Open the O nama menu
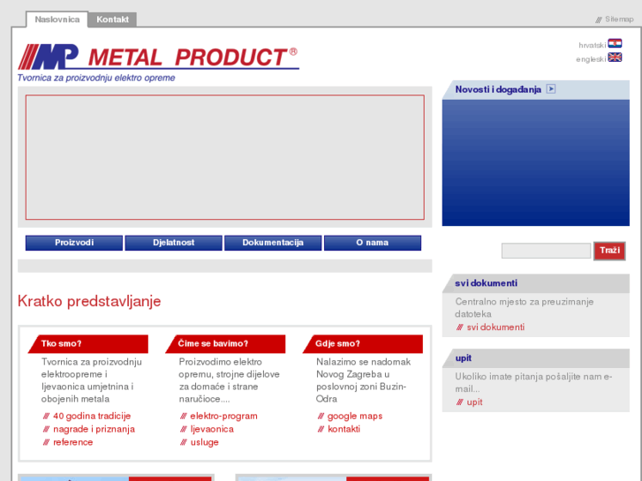This screenshot has width=642, height=481. click(x=373, y=243)
